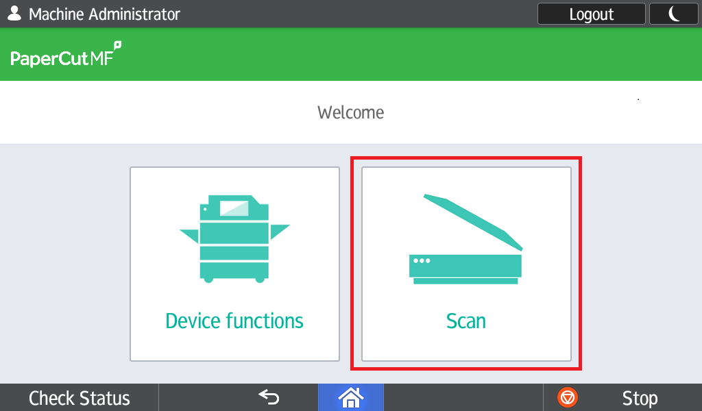Open Scan by its text label

[x=466, y=321]
